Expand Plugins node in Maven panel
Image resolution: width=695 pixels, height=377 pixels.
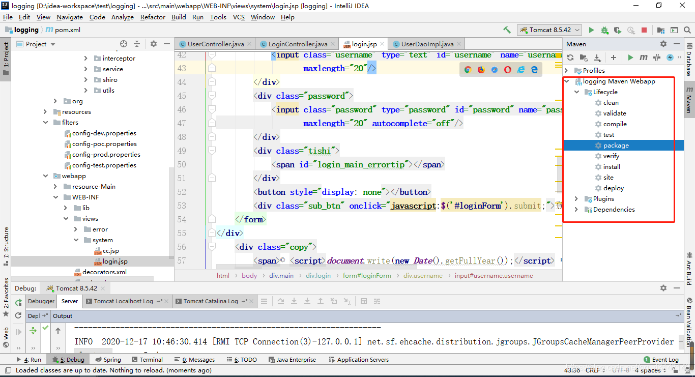(x=576, y=198)
